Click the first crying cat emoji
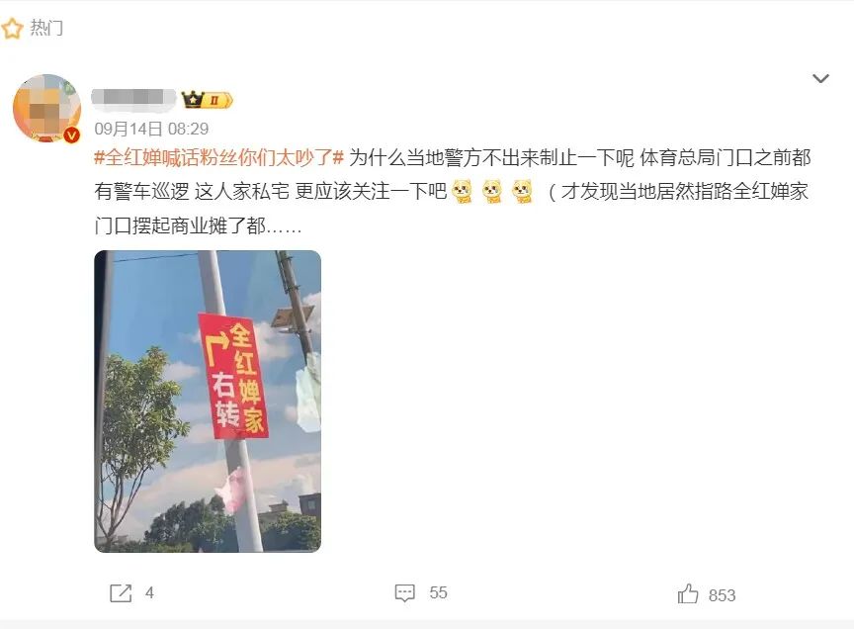 463,192
